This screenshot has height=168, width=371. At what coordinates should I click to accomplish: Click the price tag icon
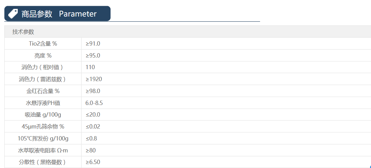click(x=13, y=14)
